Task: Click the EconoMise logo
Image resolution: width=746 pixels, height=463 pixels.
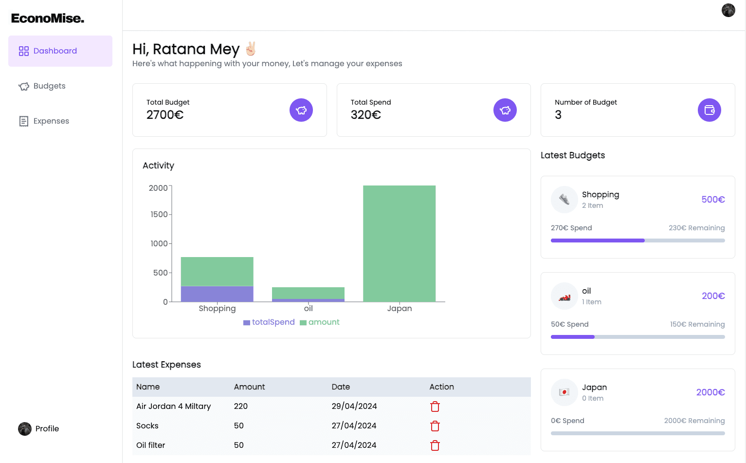Action: coord(48,19)
